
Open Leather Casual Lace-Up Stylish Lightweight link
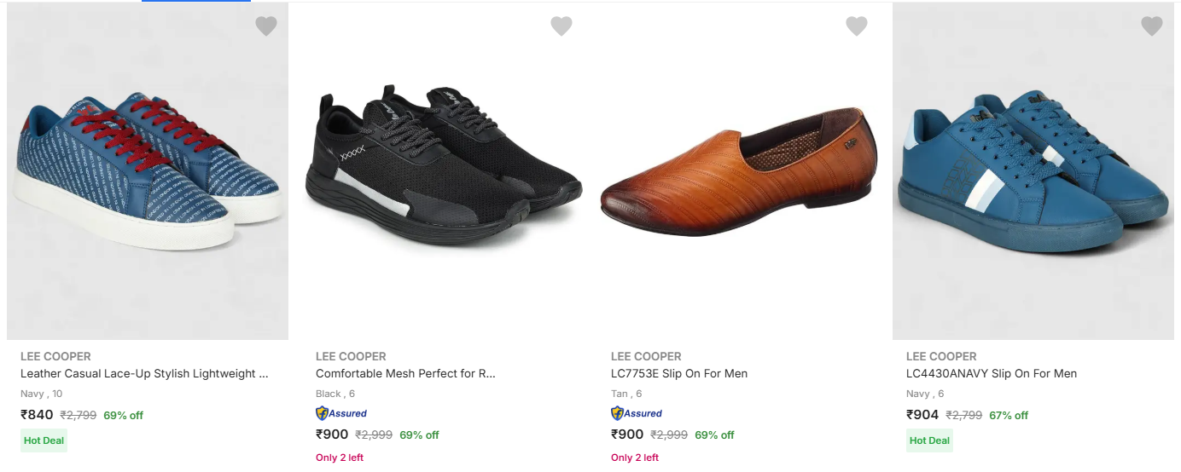click(x=144, y=373)
